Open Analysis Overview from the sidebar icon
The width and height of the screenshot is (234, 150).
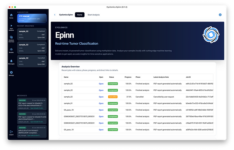coord(11,37)
